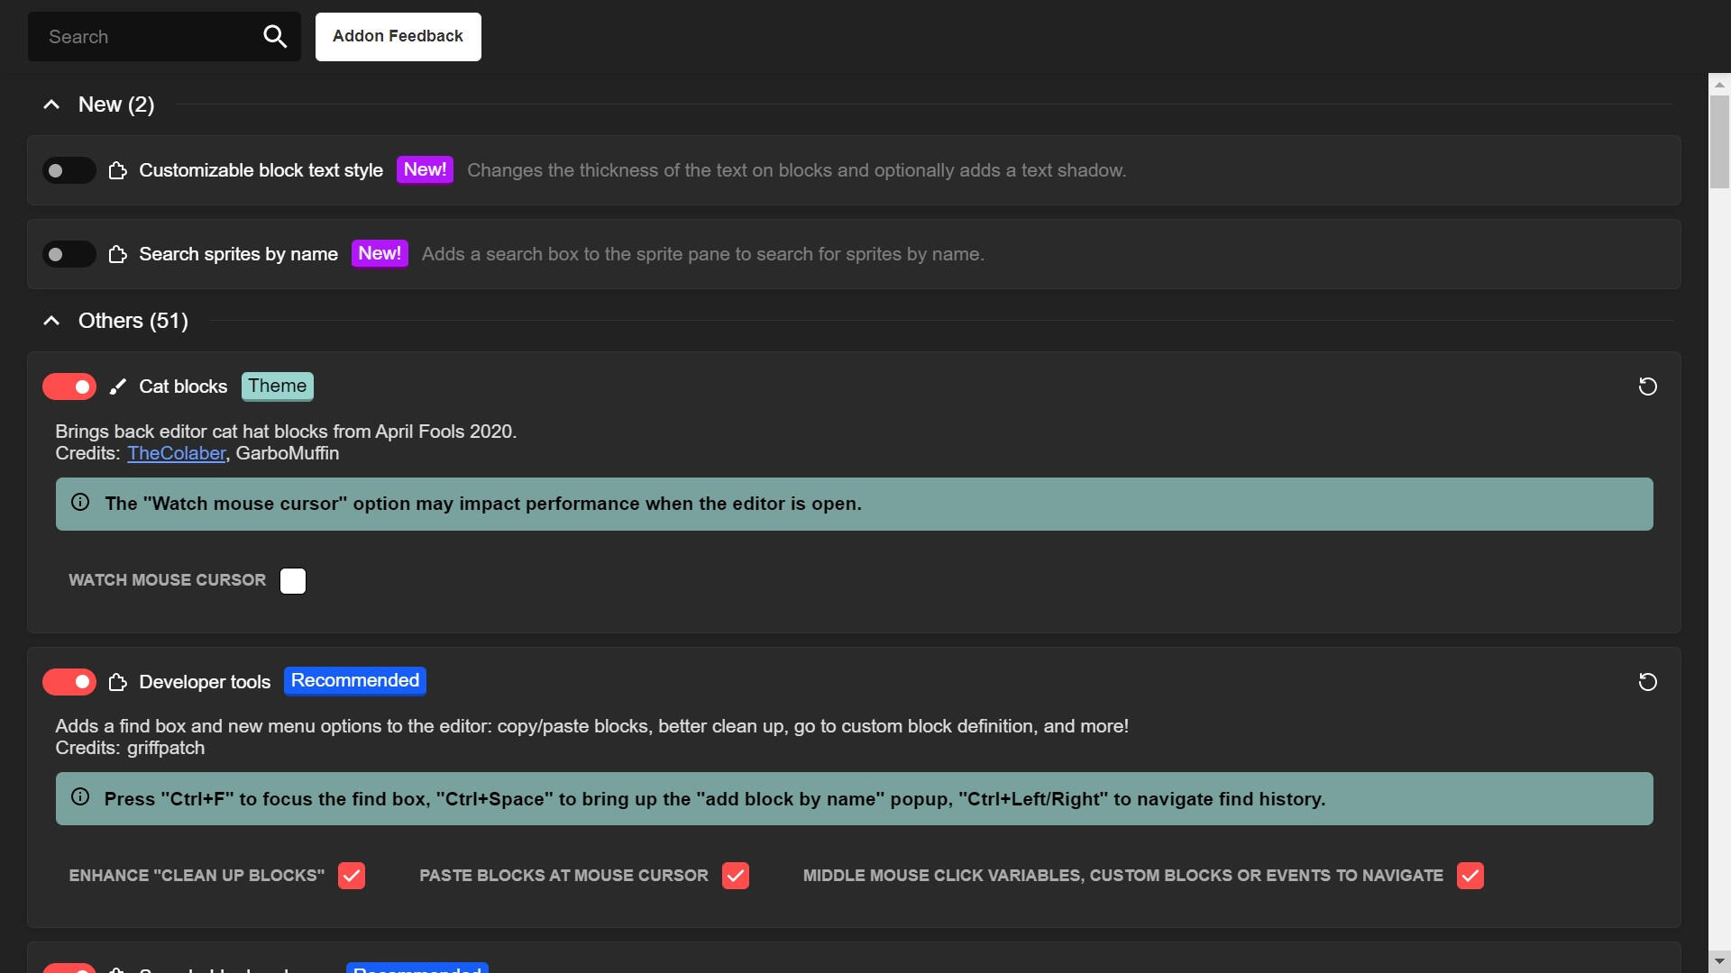Click the search magnifier icon
This screenshot has height=973, width=1731.
point(275,37)
